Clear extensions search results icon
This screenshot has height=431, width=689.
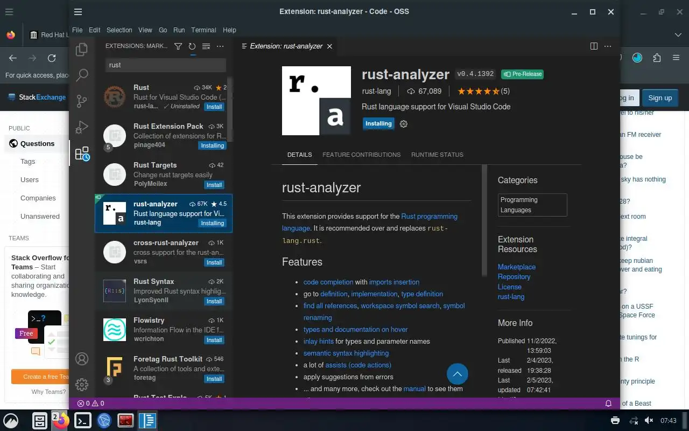pos(206,46)
